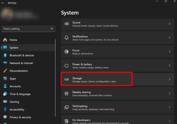Click the Storage drive icon
This screenshot has height=124, width=177.
66,79
